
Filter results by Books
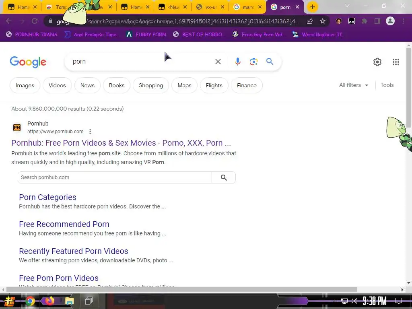point(117,85)
